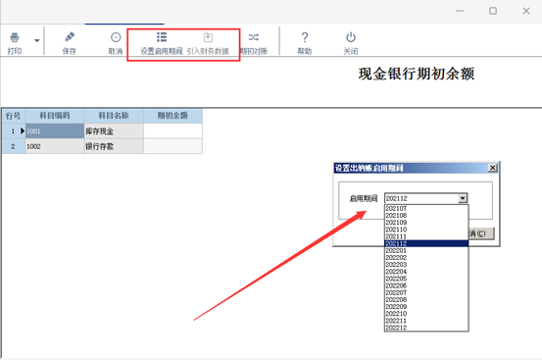This screenshot has width=542, height=360.
Task: Click the dialog's partly hidden 取消 button
Action: click(481, 233)
